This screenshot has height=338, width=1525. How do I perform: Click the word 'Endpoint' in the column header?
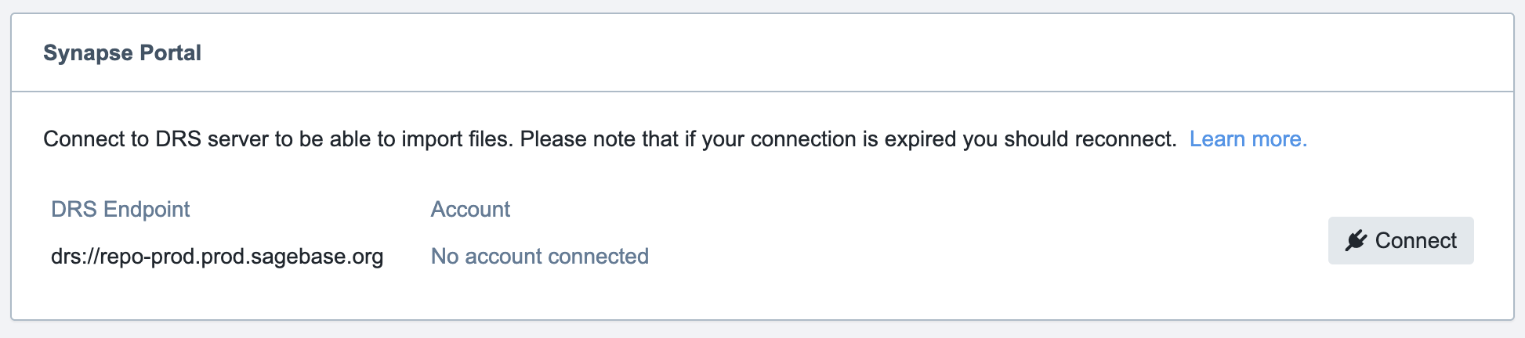(x=147, y=210)
